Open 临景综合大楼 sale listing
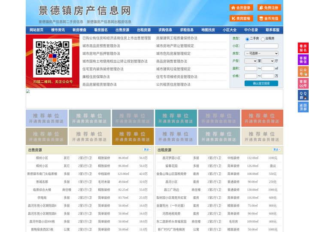 (x=42, y=189)
